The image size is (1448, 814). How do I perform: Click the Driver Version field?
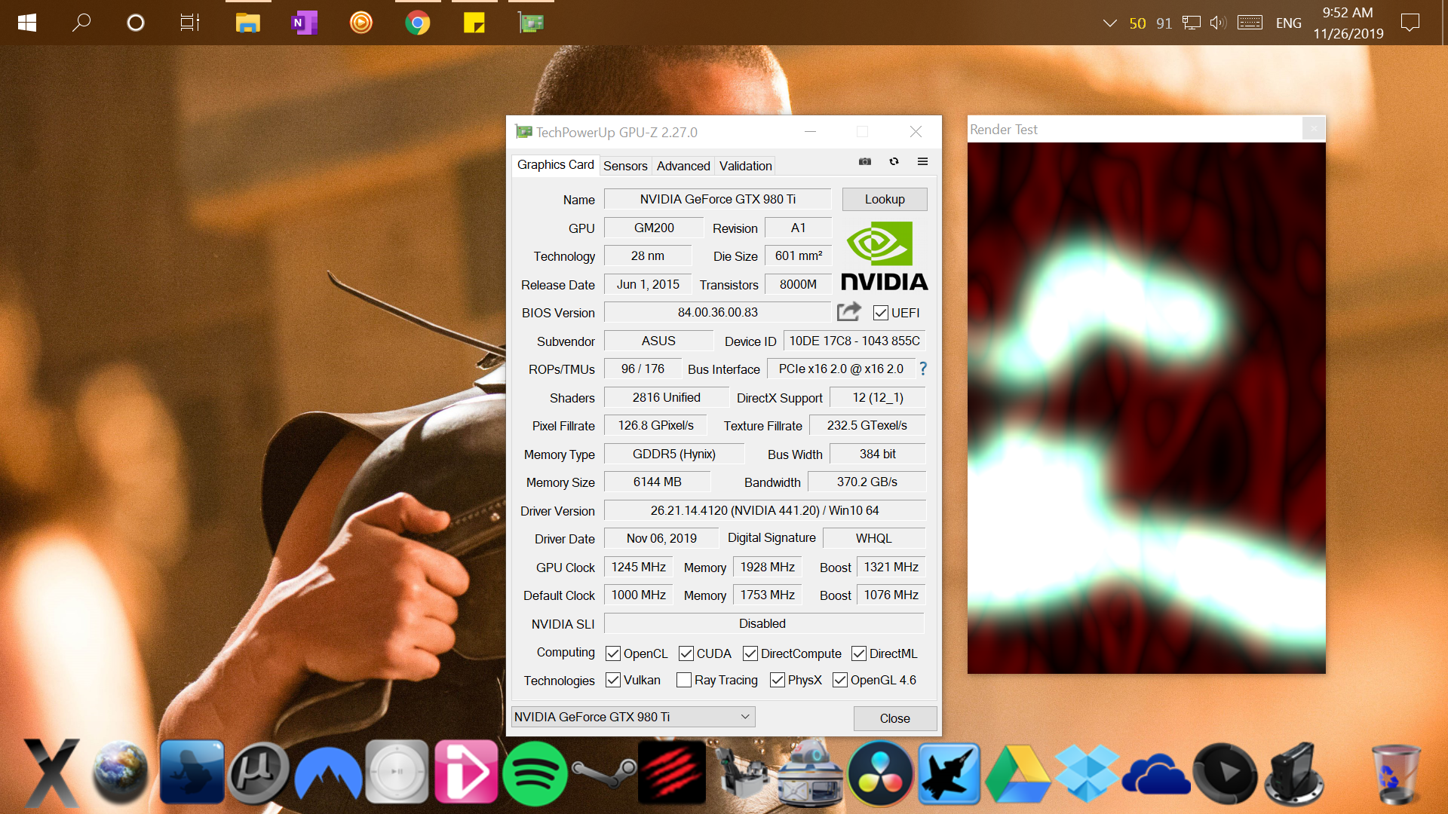click(765, 510)
